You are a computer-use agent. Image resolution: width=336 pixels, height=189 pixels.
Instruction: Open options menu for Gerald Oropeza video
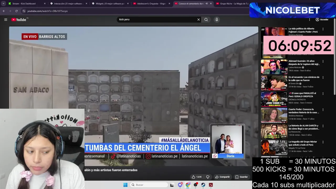coord(323,93)
